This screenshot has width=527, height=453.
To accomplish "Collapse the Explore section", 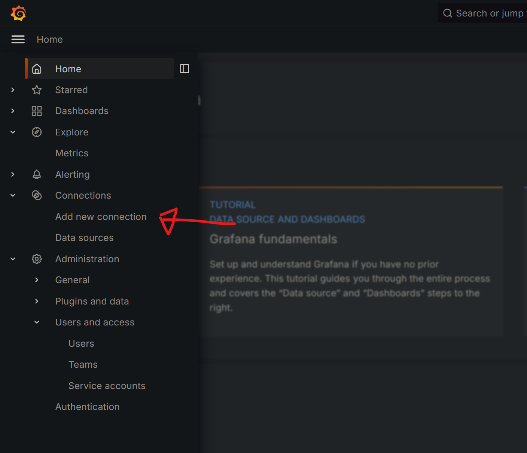I will coord(12,132).
